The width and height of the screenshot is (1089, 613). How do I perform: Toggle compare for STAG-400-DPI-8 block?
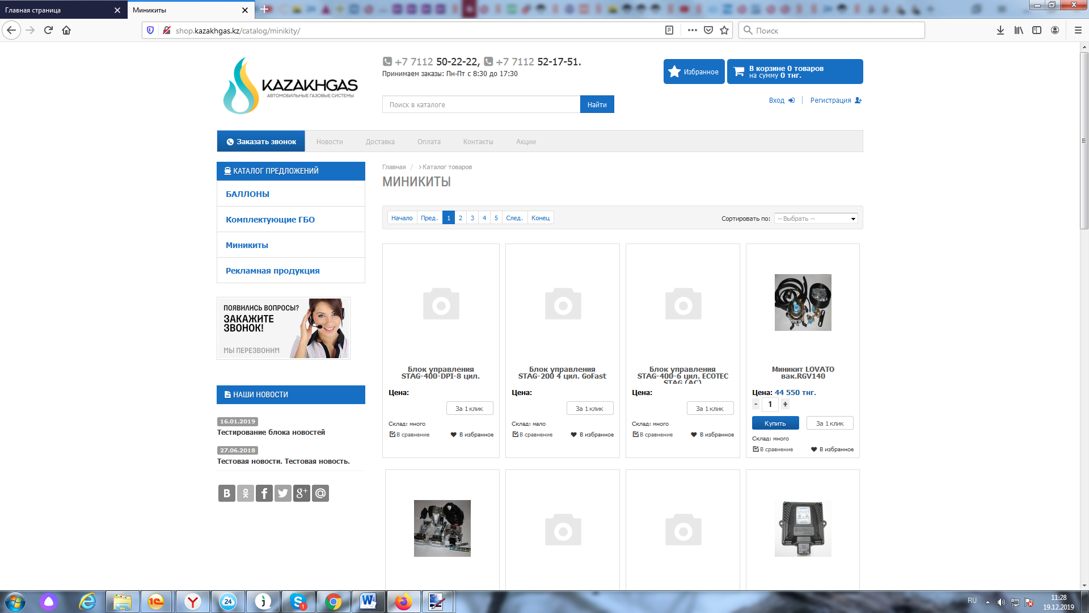(x=410, y=435)
